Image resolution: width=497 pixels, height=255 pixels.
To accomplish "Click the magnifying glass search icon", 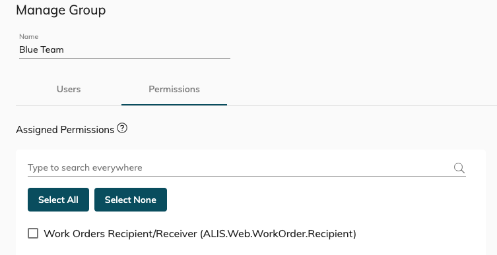I will coord(459,167).
